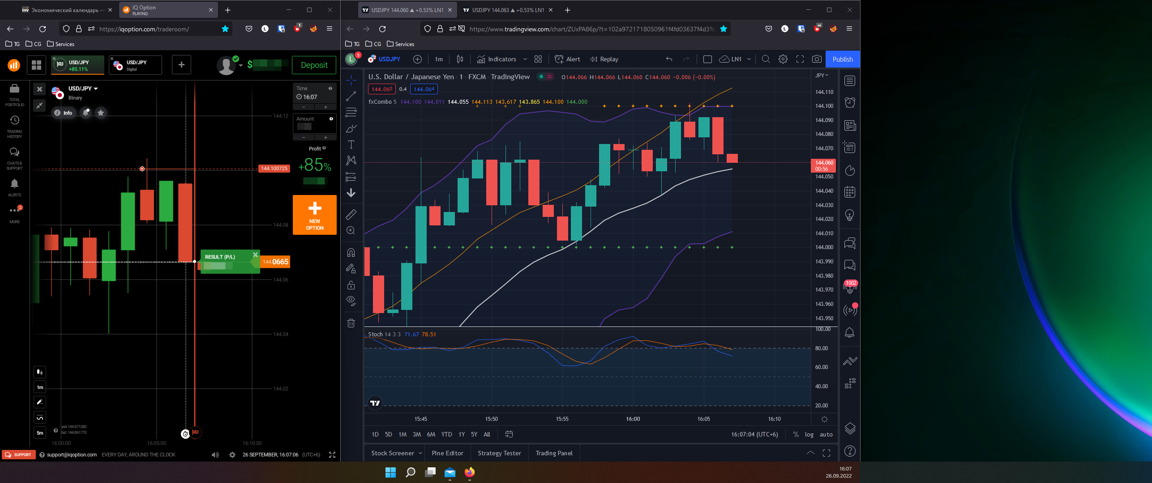Open the economic calendar panel icon

tap(850, 192)
